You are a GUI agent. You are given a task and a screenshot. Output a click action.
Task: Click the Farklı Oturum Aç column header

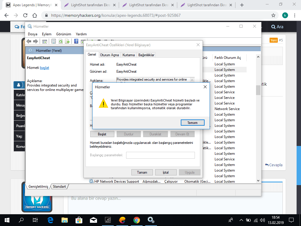228,58
